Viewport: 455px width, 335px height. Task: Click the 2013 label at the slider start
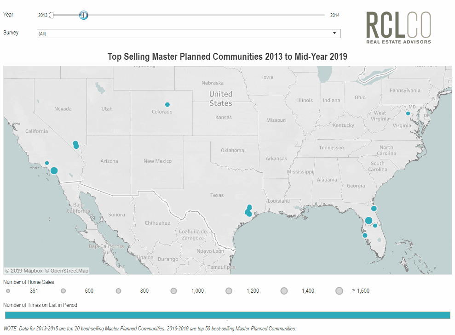click(x=43, y=15)
